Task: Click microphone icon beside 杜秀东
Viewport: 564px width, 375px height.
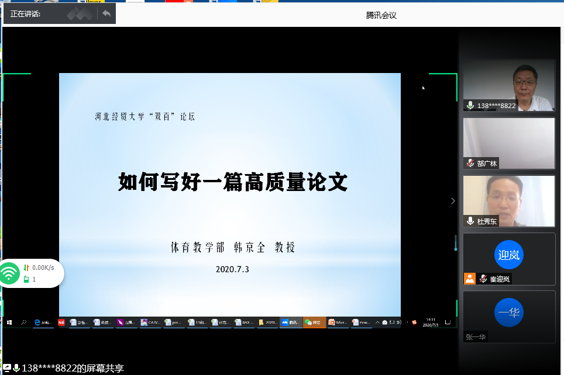Action: [470, 221]
